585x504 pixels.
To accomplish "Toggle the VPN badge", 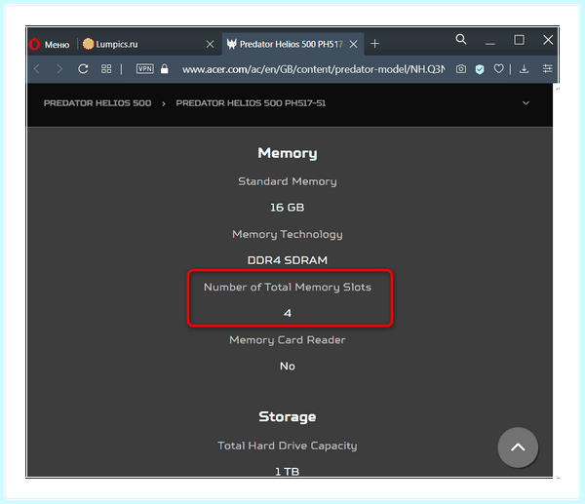I will [x=144, y=69].
